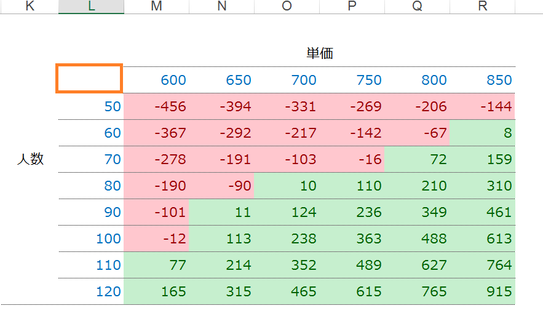This screenshot has width=543, height=327.
Task: Select price header cell 850
Action: click(482, 80)
